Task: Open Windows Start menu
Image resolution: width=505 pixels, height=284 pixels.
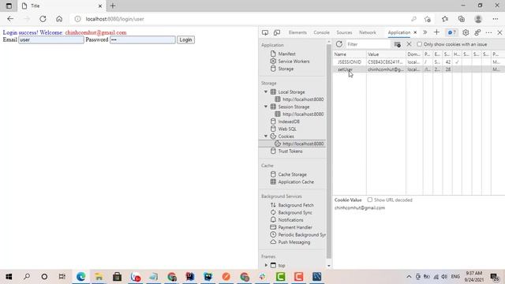Action: point(9,277)
